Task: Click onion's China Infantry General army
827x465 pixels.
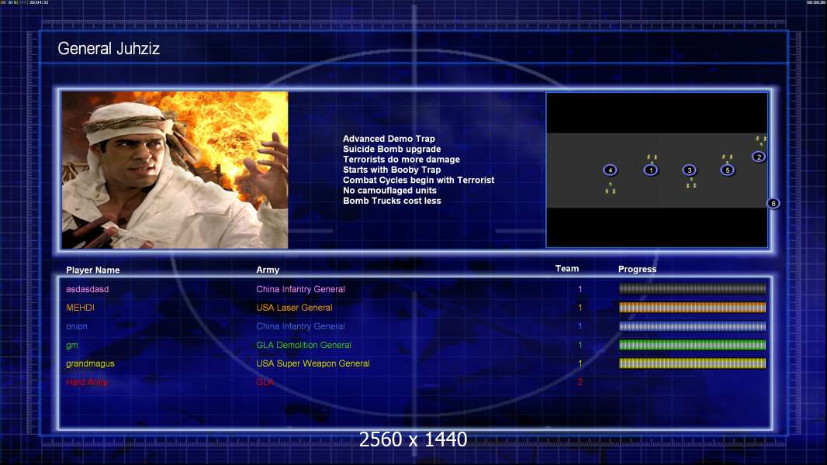Action: pos(301,326)
